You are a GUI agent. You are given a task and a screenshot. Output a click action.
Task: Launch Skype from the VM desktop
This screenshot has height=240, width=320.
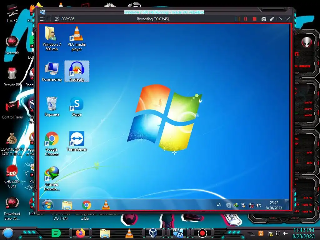point(77,106)
